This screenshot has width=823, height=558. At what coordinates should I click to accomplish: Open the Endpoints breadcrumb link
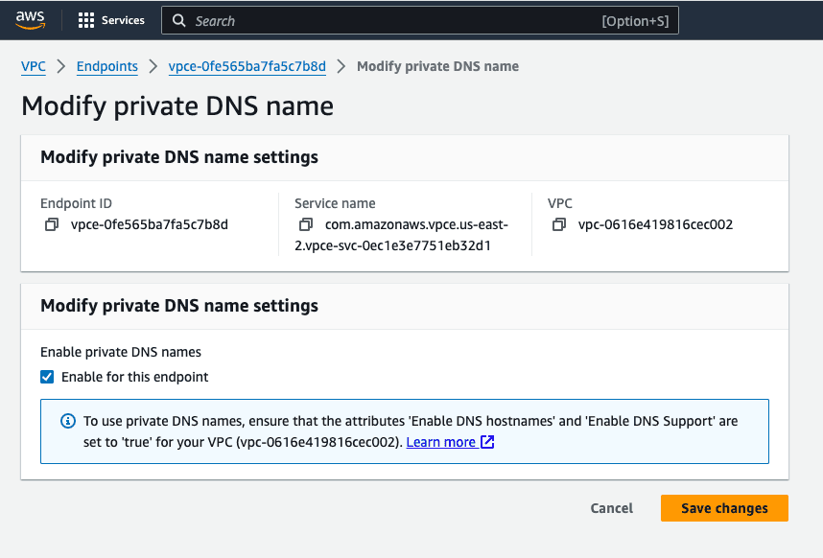[106, 67]
